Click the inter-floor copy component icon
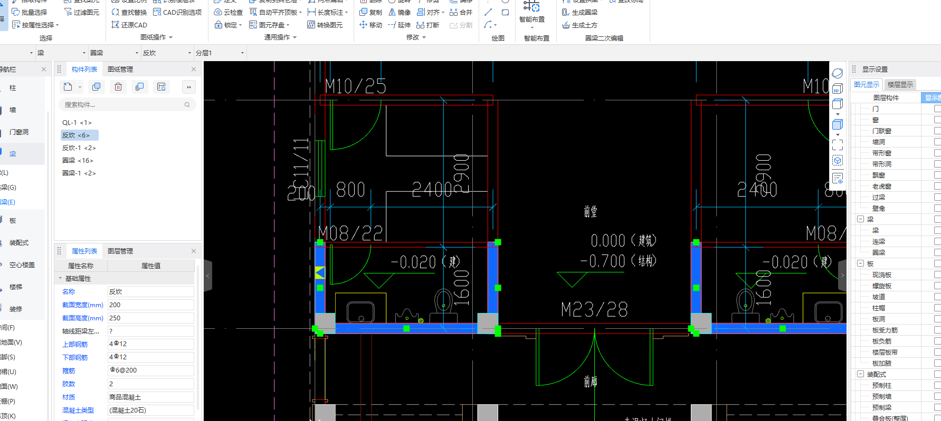This screenshot has width=941, height=421. (x=140, y=87)
